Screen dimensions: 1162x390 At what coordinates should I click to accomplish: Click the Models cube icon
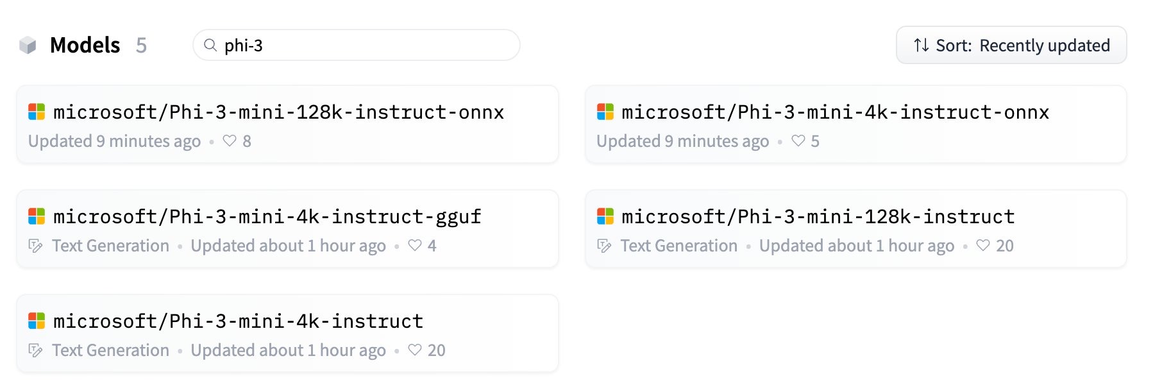click(x=28, y=46)
